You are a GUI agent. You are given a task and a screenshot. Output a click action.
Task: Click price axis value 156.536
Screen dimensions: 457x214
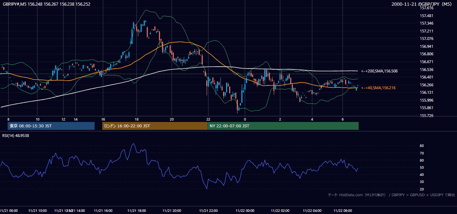pos(427,70)
